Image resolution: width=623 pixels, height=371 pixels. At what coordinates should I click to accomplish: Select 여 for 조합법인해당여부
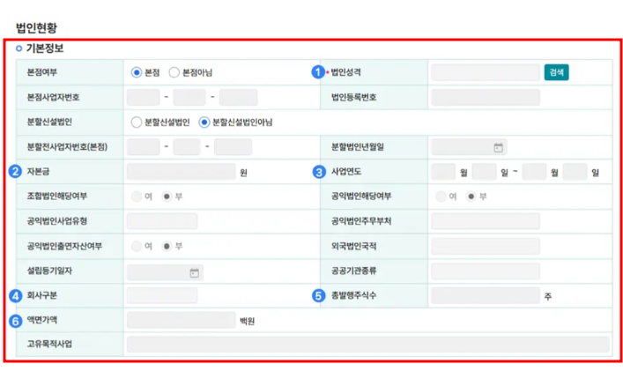pos(137,197)
